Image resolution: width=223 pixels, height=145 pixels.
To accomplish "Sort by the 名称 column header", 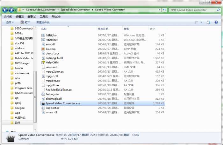I will point(44,29).
